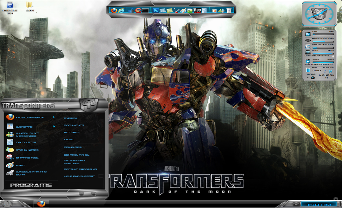
Task: Expand WordPad jump list arrow
Action: (54, 126)
